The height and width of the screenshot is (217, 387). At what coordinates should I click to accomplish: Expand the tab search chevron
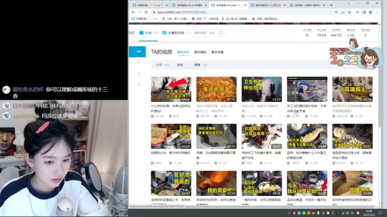(x=349, y=3)
